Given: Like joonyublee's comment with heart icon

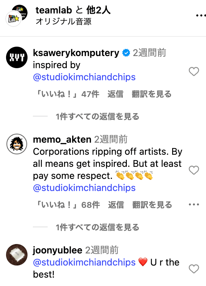Looking at the screenshot, I should point(194,269).
